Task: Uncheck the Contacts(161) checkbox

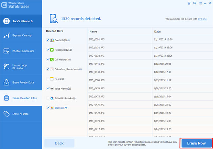Action: (x=47, y=40)
